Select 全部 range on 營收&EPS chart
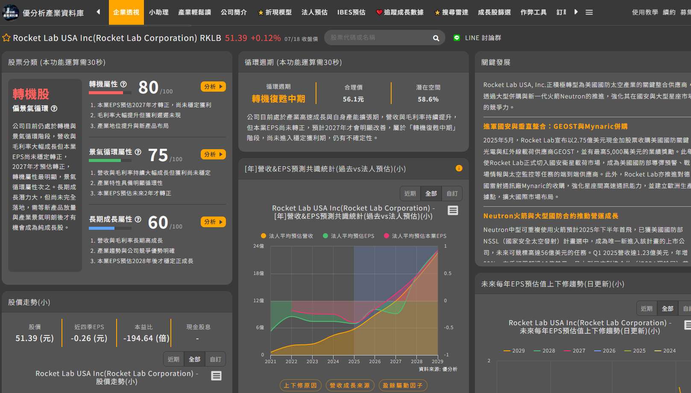 click(431, 194)
